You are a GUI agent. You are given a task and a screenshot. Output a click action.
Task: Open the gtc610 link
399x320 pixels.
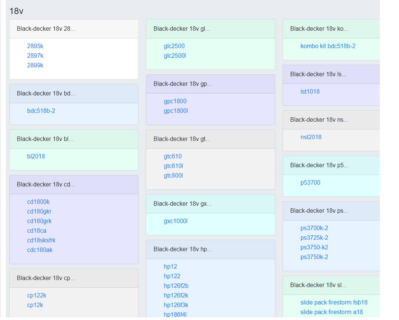pyautogui.click(x=173, y=156)
